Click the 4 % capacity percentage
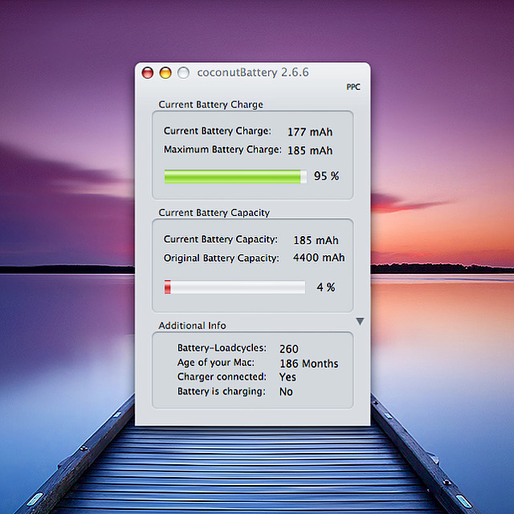514x514 pixels. 325,288
